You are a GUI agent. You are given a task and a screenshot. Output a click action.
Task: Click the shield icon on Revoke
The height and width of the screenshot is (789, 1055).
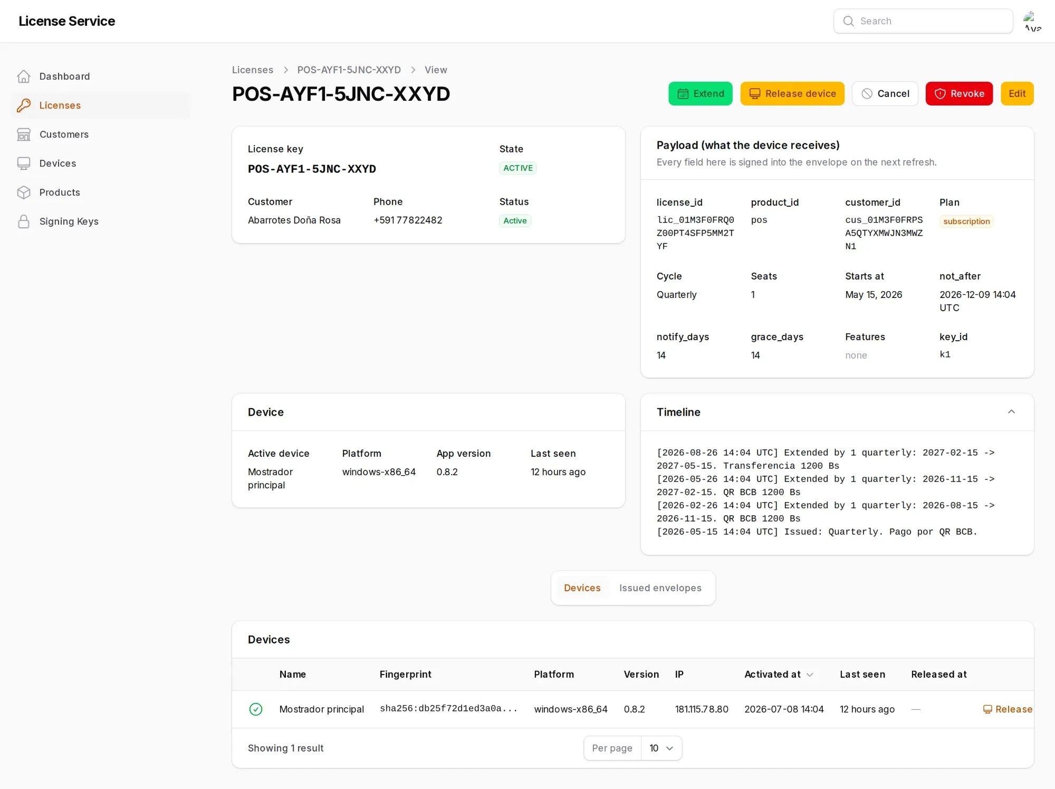(940, 94)
